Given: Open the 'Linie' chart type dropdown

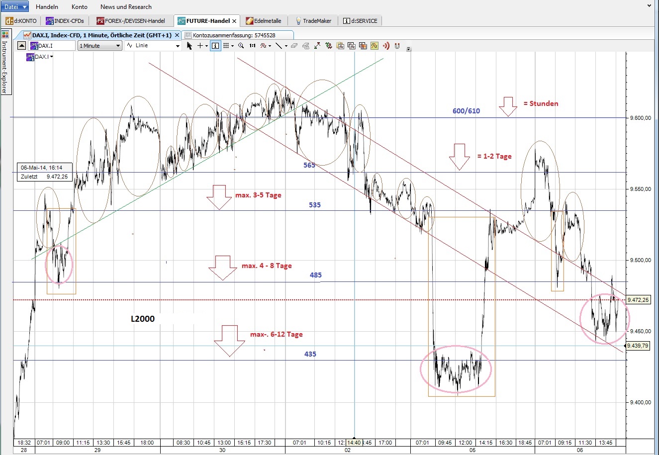Looking at the screenshot, I should tap(152, 45).
